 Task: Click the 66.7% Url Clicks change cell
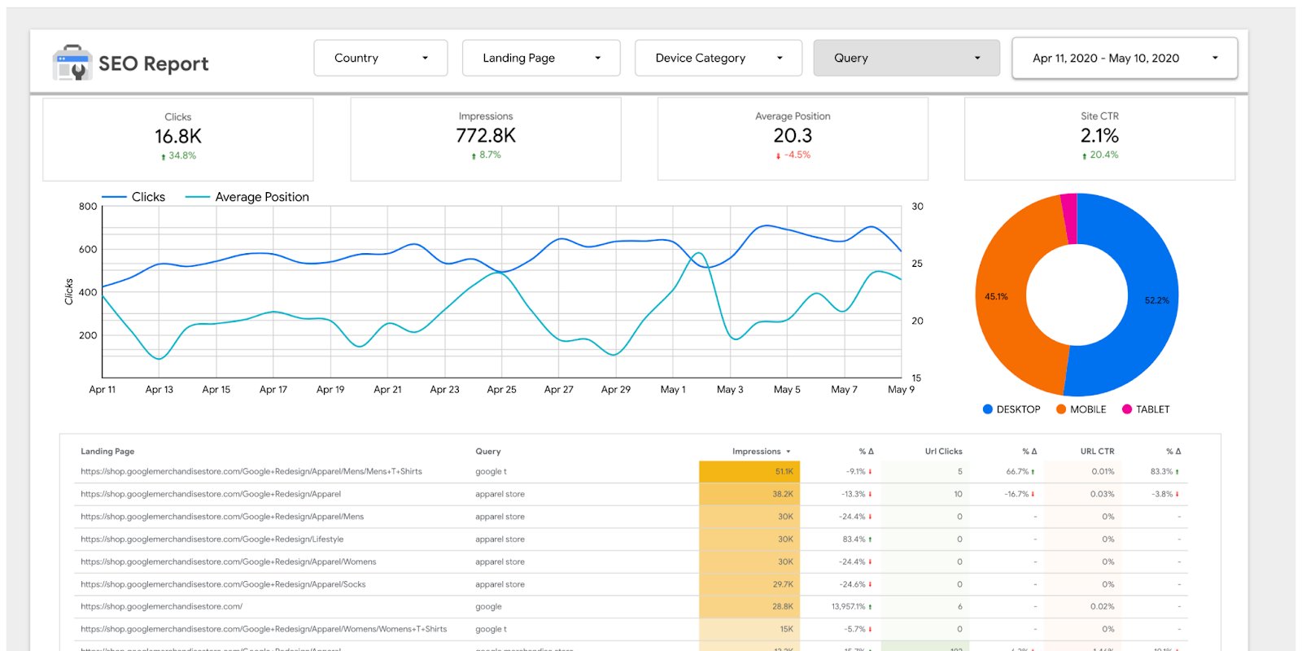pyautogui.click(x=1020, y=472)
